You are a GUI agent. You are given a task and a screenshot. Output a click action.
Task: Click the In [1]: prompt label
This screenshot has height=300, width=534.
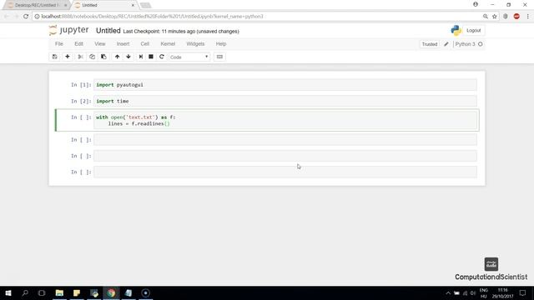[x=81, y=85]
